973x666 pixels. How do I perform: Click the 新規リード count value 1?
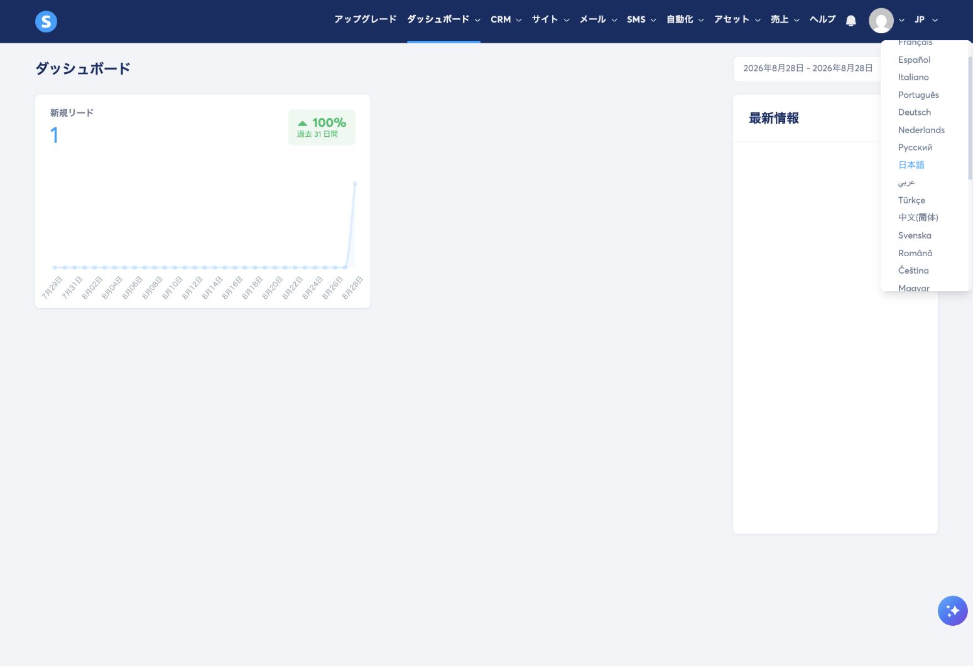[55, 135]
